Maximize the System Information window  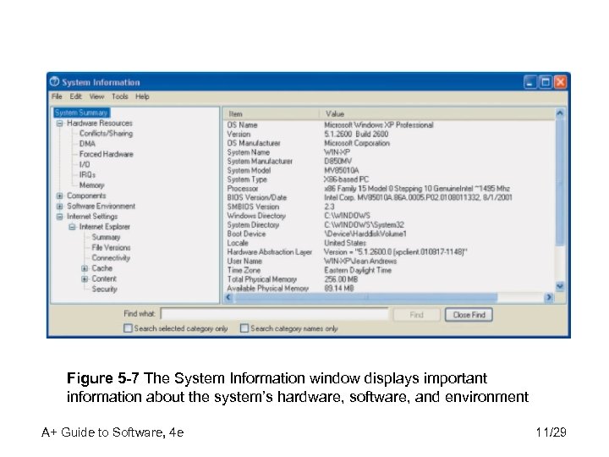pos(546,82)
